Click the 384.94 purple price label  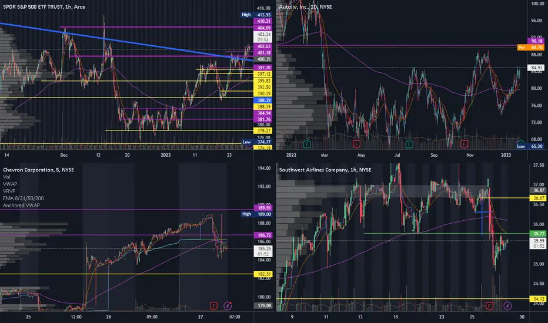[263, 113]
